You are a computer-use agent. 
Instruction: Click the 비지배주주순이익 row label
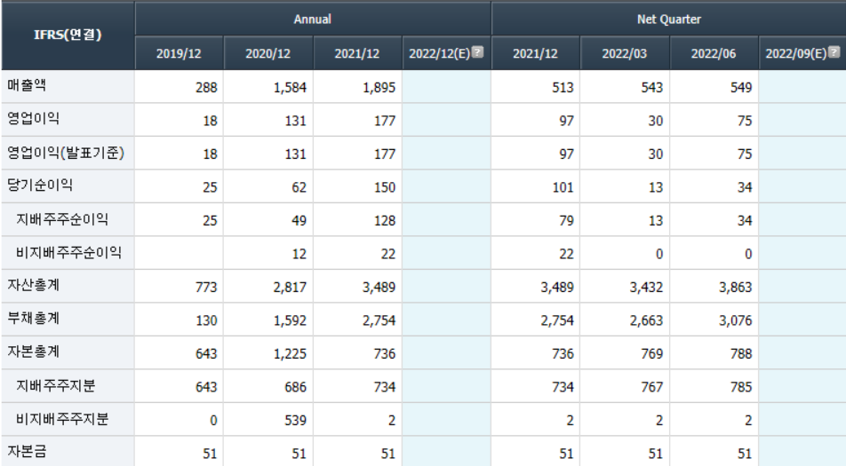tap(68, 252)
